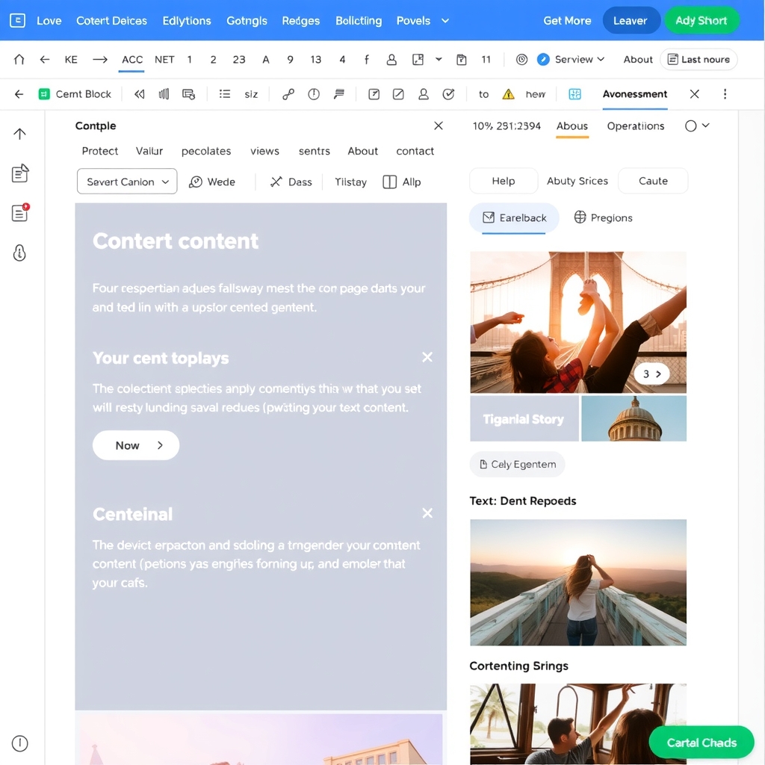
Task: Click the rewind double-arrow icon
Action: tap(140, 94)
